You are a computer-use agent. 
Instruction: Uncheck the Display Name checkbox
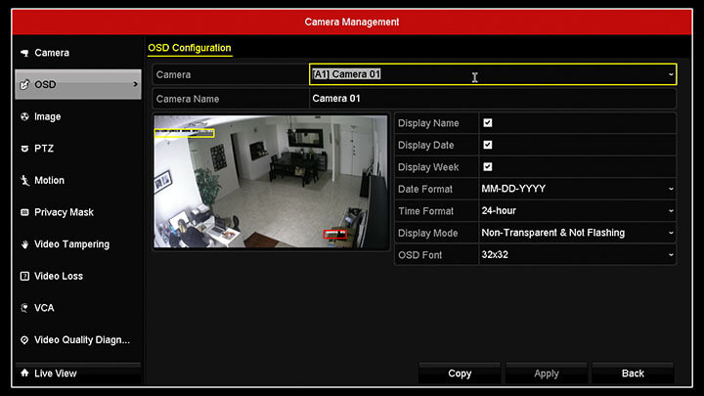click(488, 123)
